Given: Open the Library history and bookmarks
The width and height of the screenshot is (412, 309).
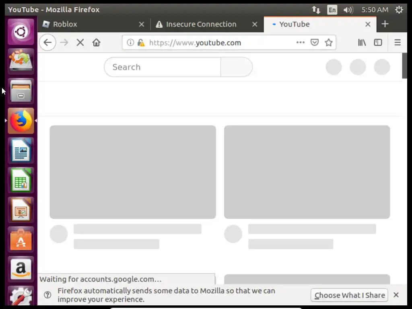Looking at the screenshot, I should (362, 42).
